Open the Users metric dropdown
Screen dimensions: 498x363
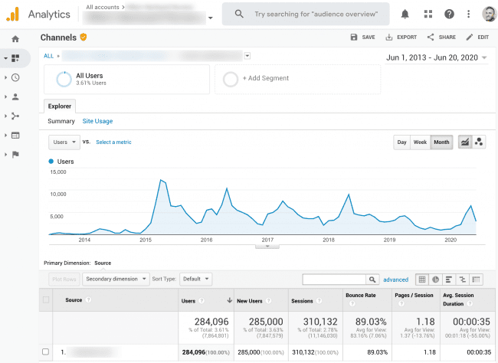64,142
